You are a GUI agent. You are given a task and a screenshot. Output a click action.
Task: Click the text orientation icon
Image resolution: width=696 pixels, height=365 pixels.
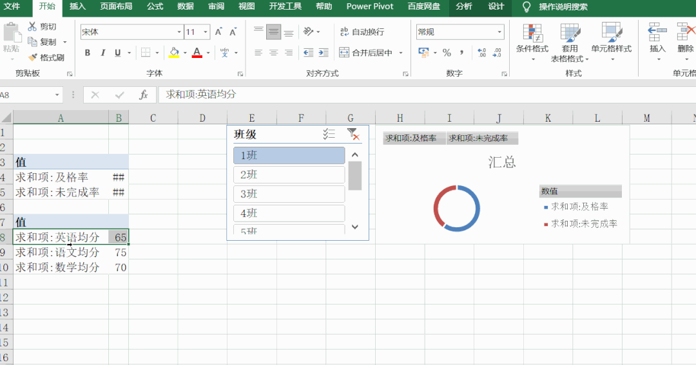coord(309,32)
